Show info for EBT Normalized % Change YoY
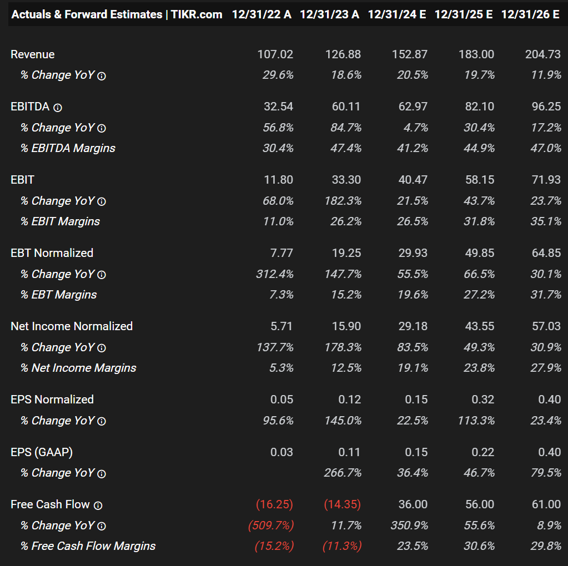Viewport: 568px width, 566px height. [102, 275]
